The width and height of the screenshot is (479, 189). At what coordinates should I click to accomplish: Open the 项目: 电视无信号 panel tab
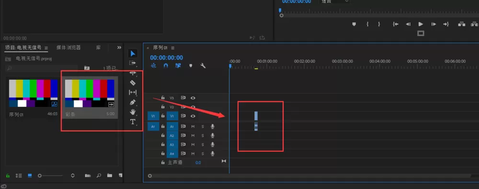tap(23, 47)
